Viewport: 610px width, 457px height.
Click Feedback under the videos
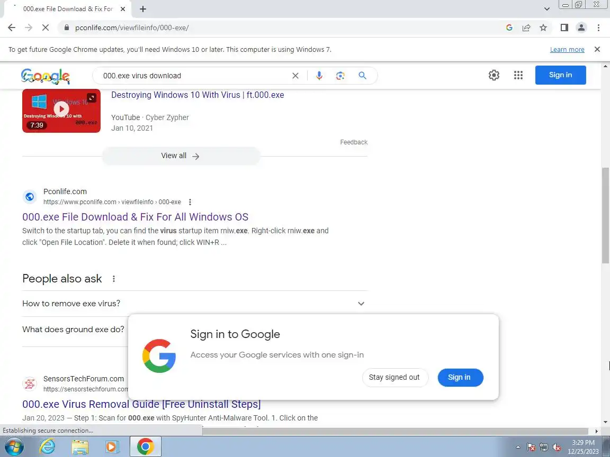[354, 142]
